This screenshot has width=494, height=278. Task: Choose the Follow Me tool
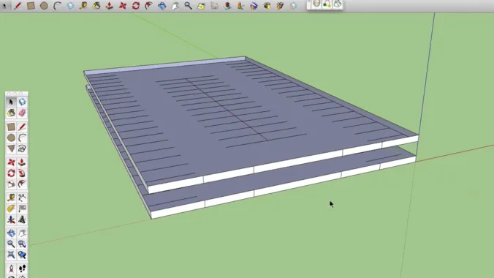[22, 173]
